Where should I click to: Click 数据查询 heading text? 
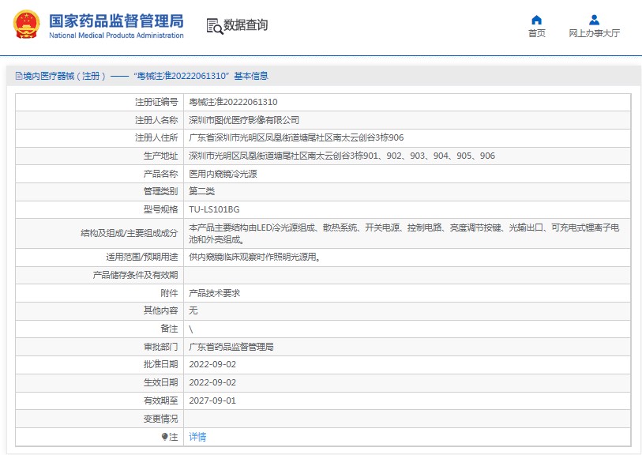coord(246,25)
